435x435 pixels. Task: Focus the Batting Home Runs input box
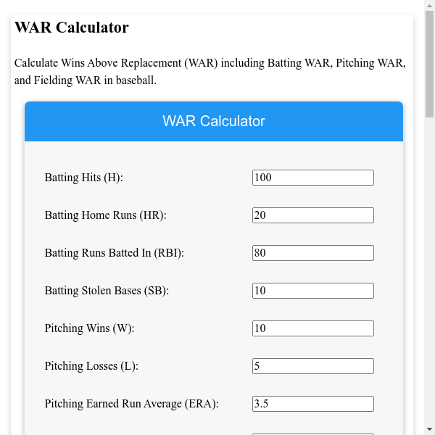click(312, 215)
